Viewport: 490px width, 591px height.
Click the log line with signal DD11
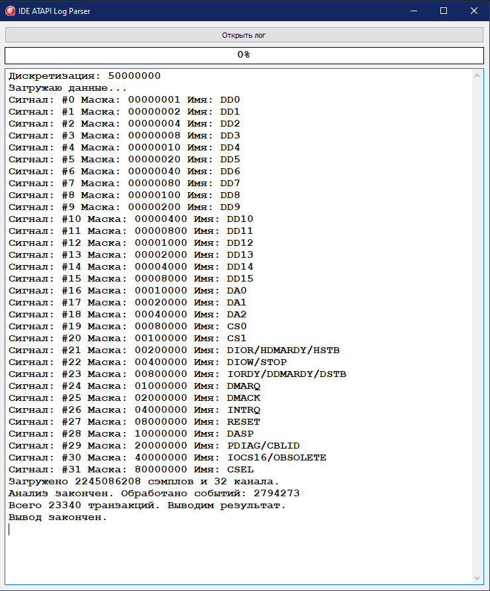[131, 231]
